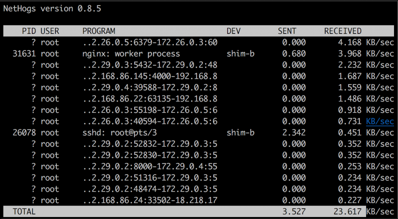Click the DEV column header
The image size is (398, 219).
coord(234,31)
